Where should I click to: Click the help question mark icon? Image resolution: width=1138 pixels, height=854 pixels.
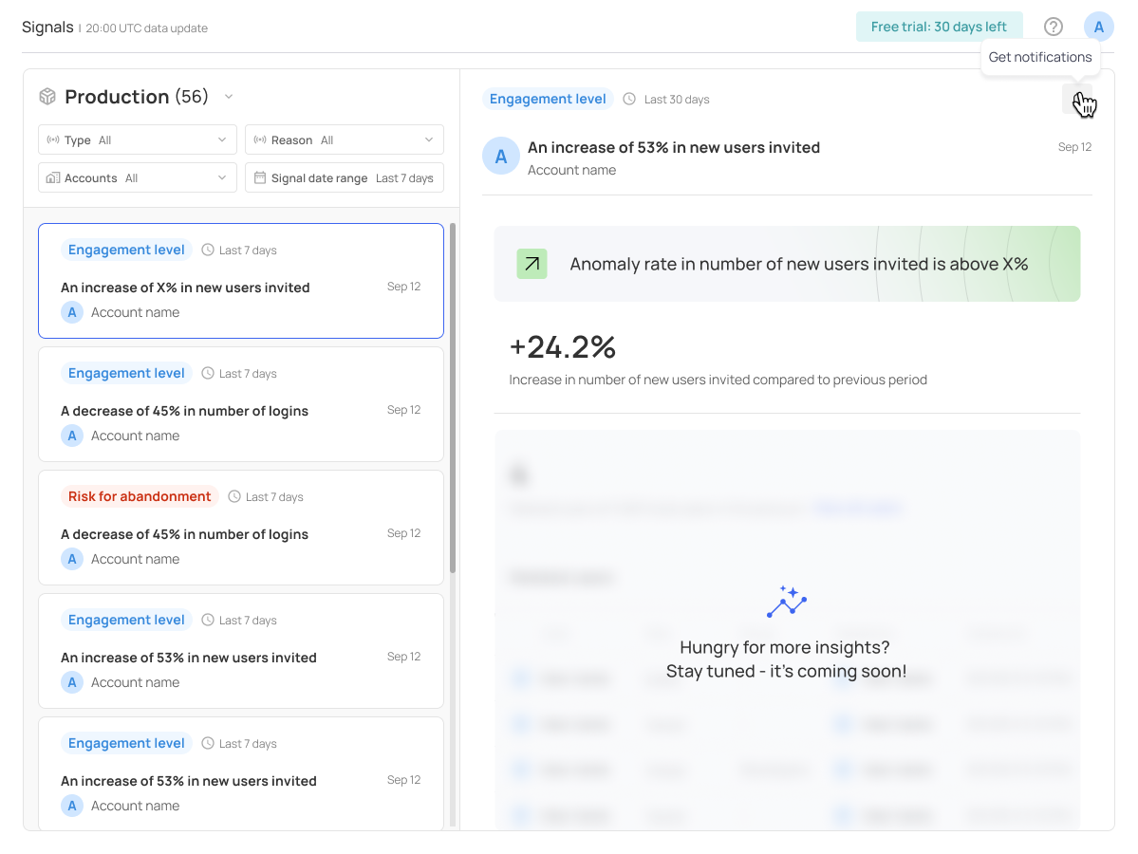[x=1053, y=27]
